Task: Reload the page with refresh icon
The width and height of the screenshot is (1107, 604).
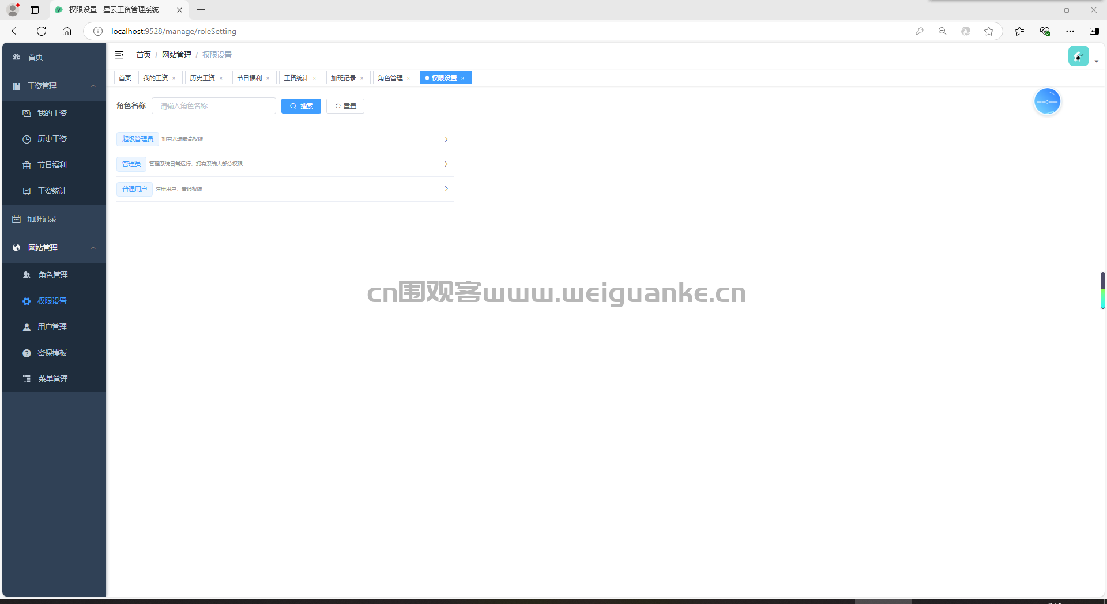Action: pyautogui.click(x=42, y=31)
